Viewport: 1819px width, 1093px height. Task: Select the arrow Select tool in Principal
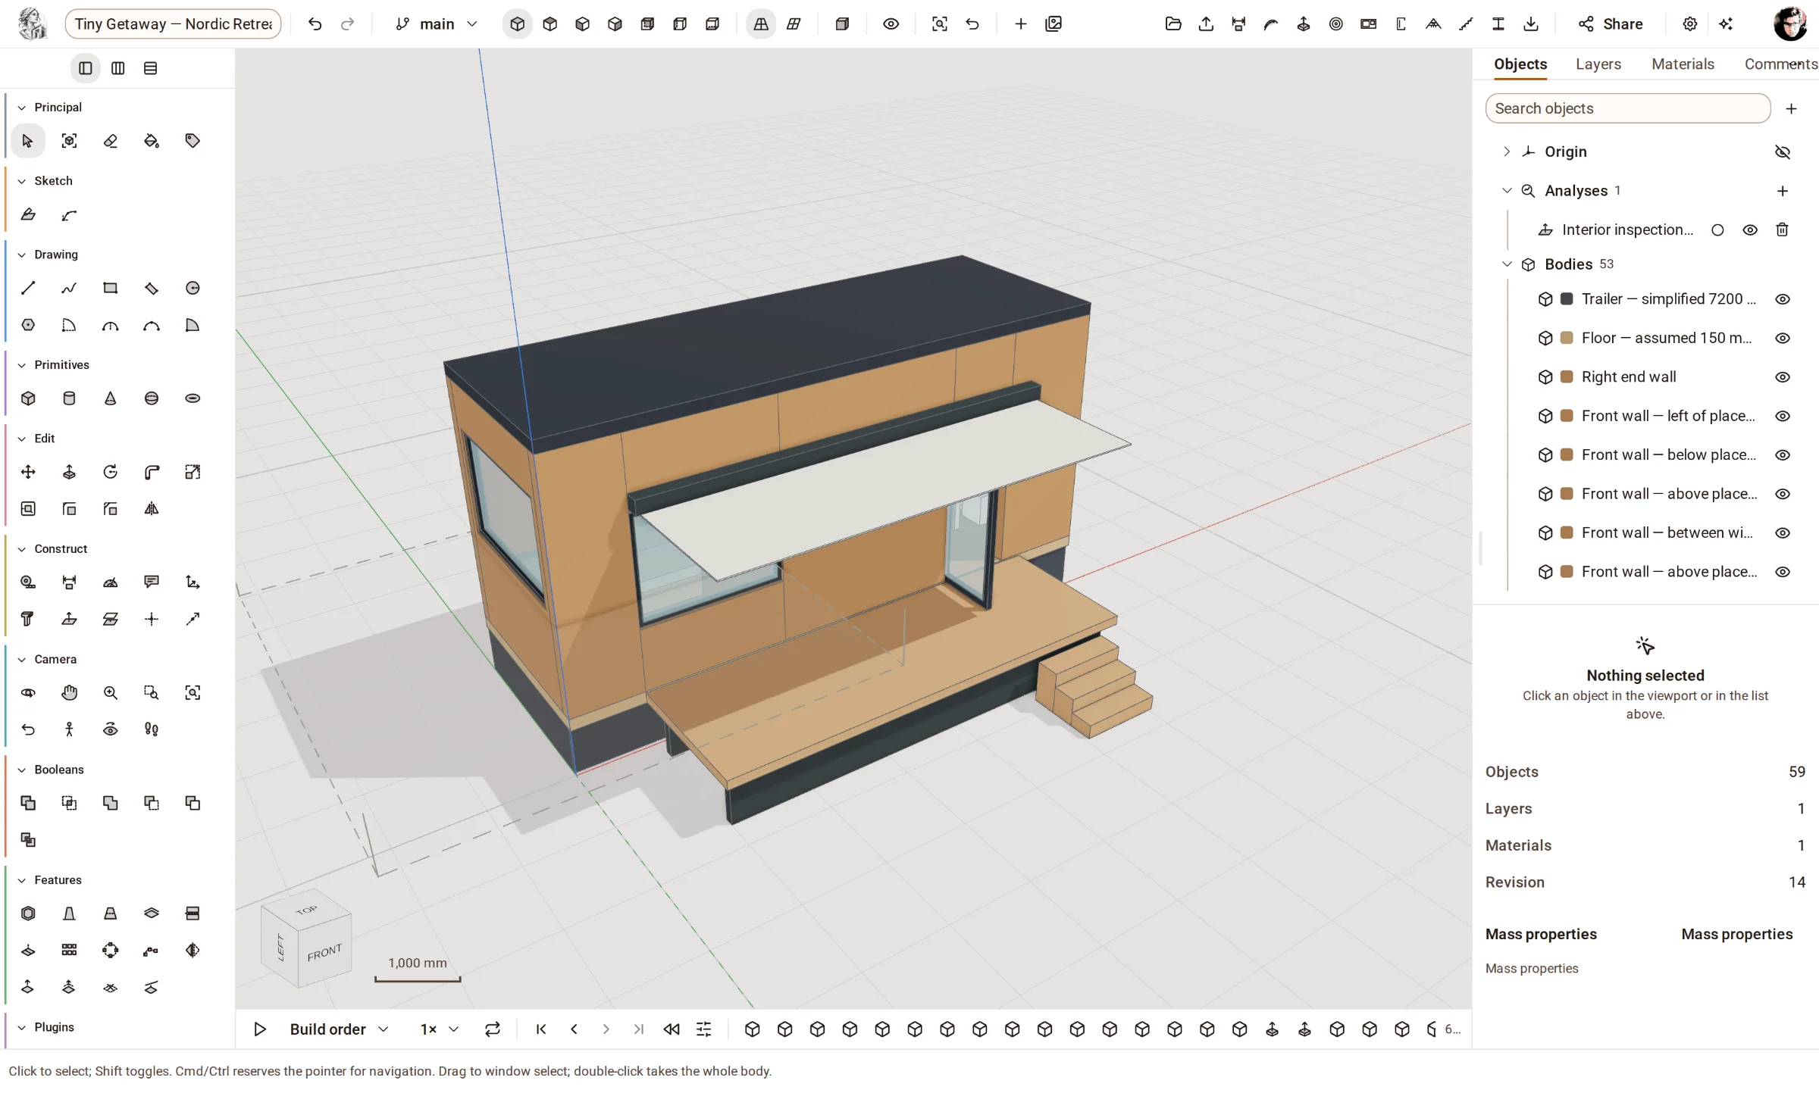click(x=28, y=141)
